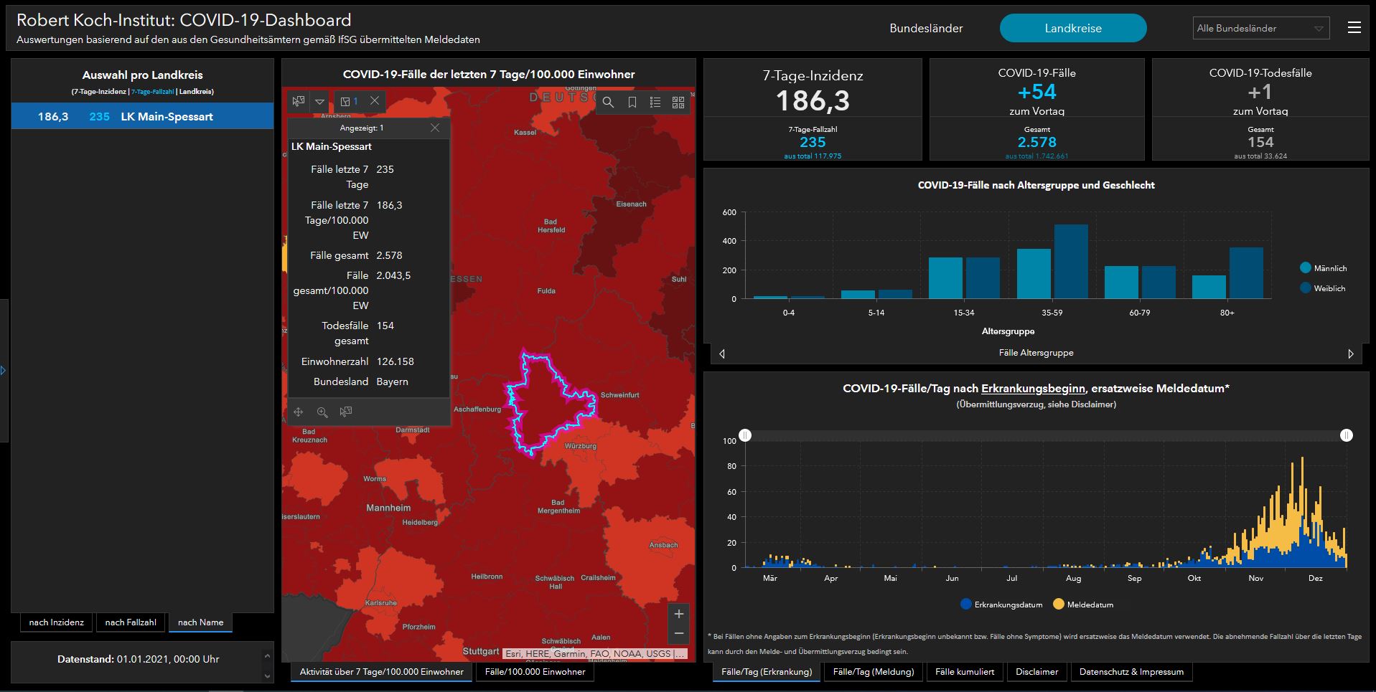Show the map legend list icon
This screenshot has width=1376, height=692.
[655, 103]
